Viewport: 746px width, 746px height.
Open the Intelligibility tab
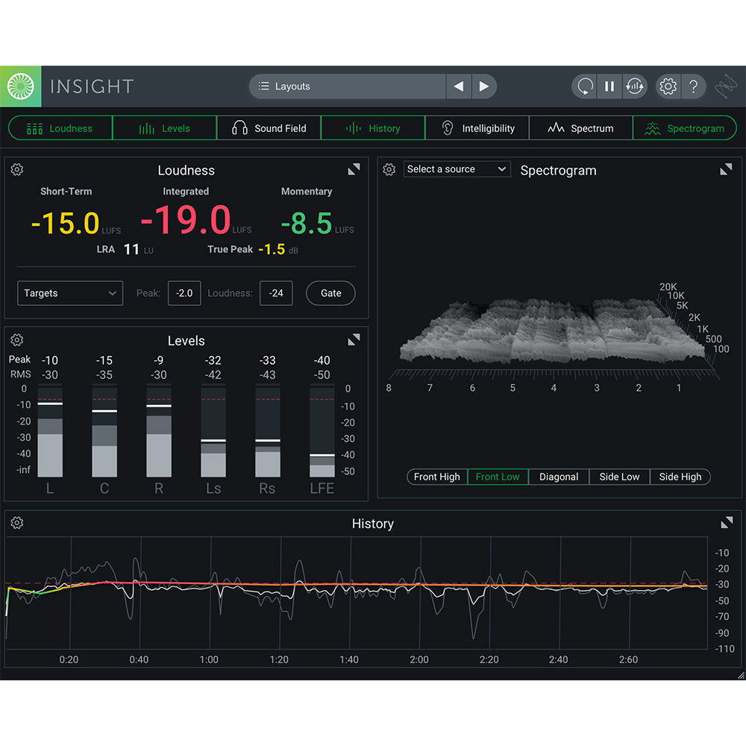pyautogui.click(x=477, y=128)
